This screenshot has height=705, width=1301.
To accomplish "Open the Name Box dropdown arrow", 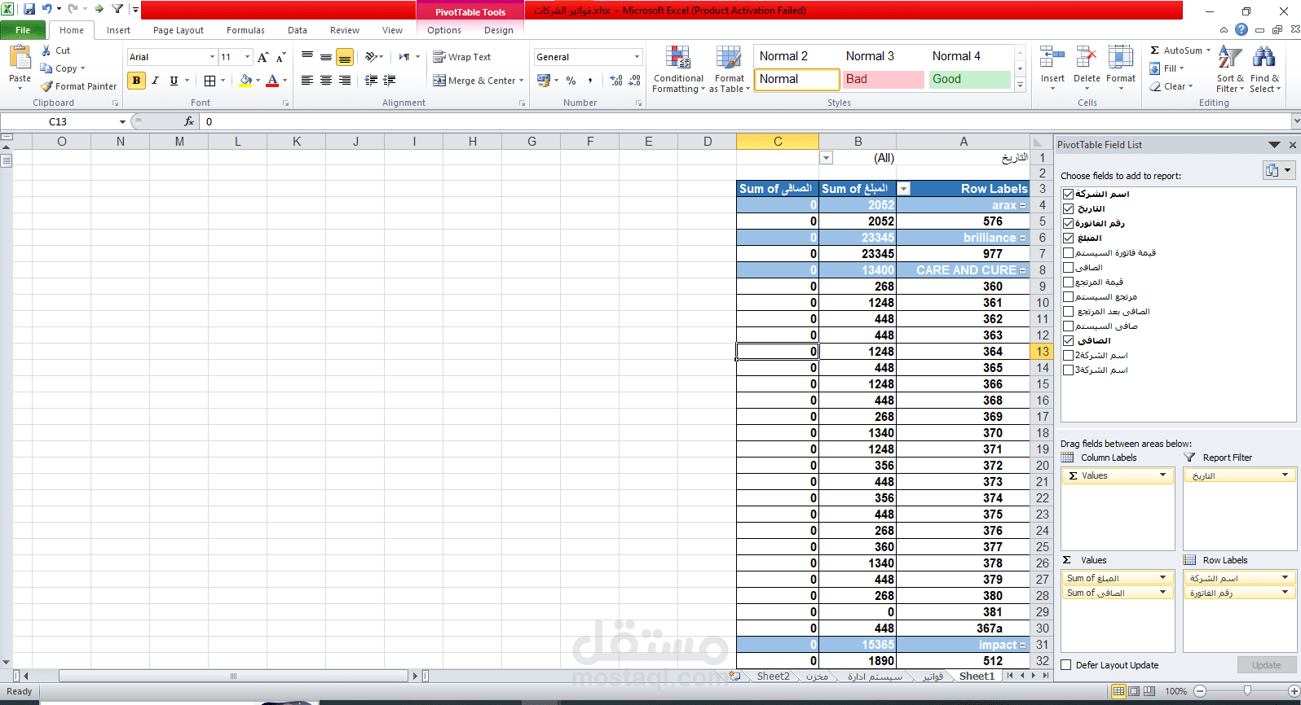I will coord(122,121).
